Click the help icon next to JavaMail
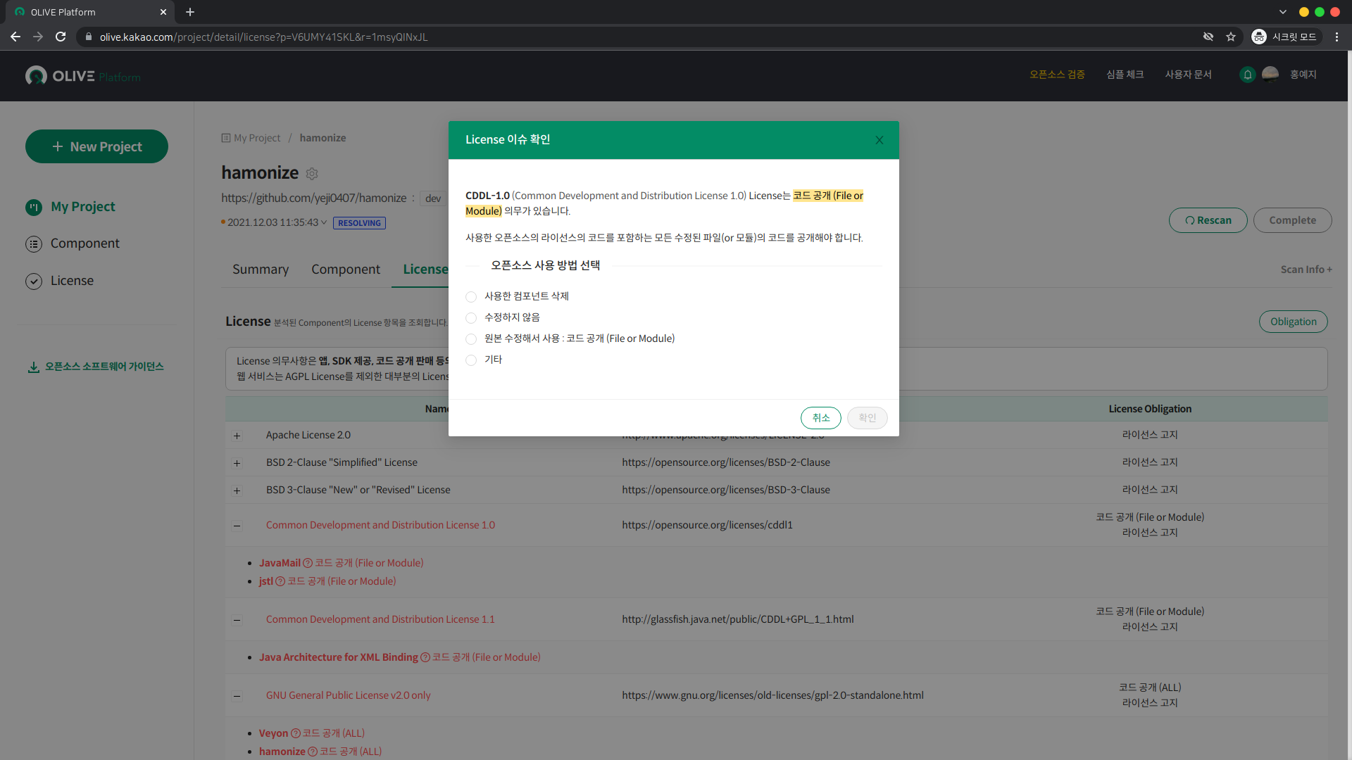This screenshot has width=1352, height=760. (x=307, y=563)
